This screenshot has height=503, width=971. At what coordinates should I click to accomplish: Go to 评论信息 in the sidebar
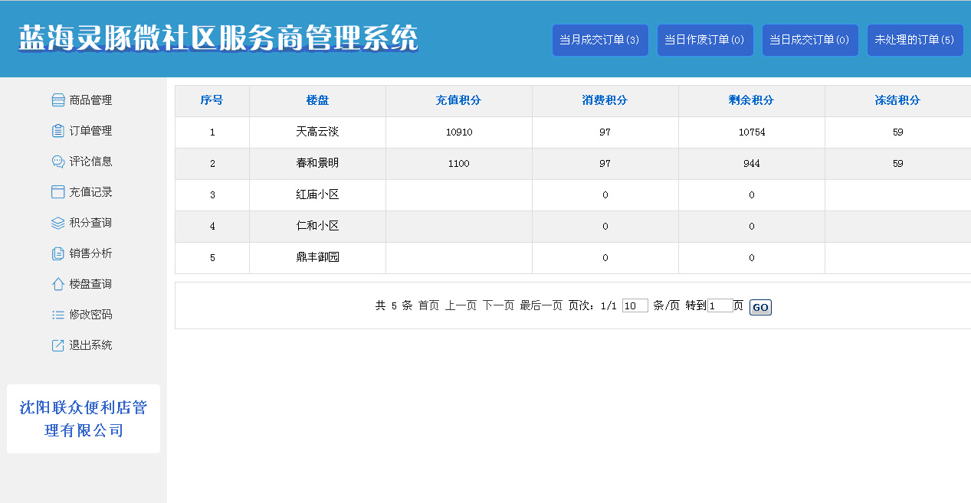[90, 162]
